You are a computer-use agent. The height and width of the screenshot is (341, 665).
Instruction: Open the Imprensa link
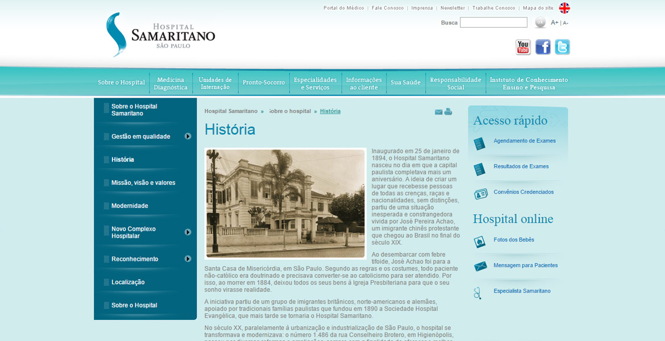click(x=422, y=8)
